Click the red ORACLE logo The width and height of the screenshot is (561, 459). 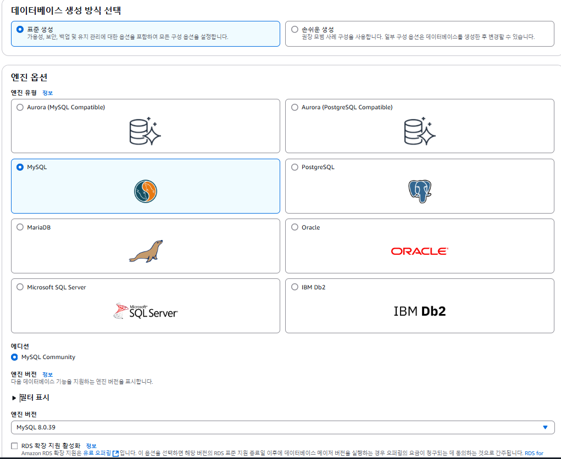[420, 251]
